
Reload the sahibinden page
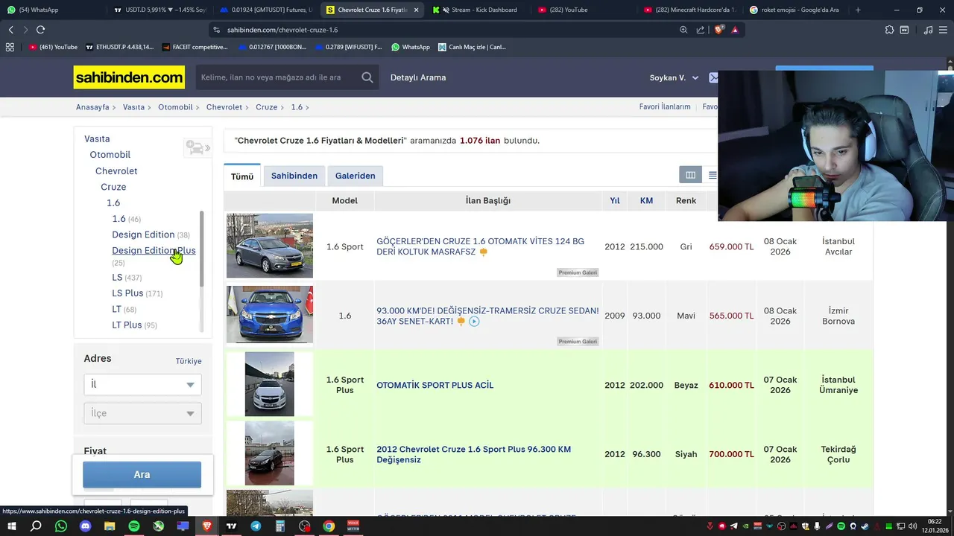point(40,30)
